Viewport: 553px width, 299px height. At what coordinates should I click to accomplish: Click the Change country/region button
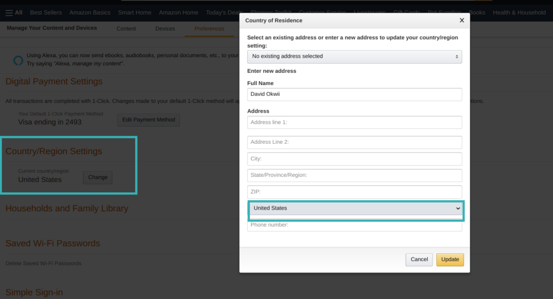click(98, 177)
